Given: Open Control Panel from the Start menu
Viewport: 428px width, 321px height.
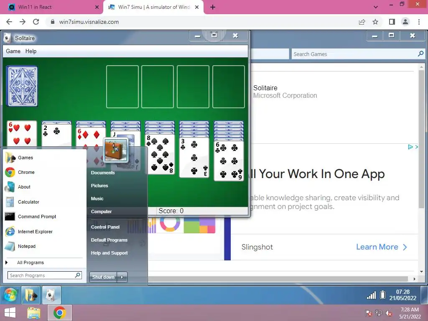Looking at the screenshot, I should (105, 227).
